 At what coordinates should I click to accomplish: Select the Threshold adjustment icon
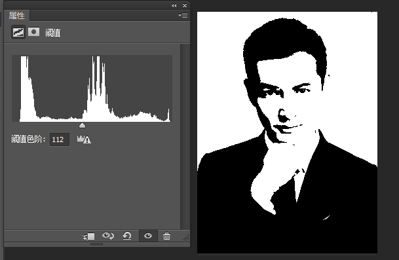point(18,32)
